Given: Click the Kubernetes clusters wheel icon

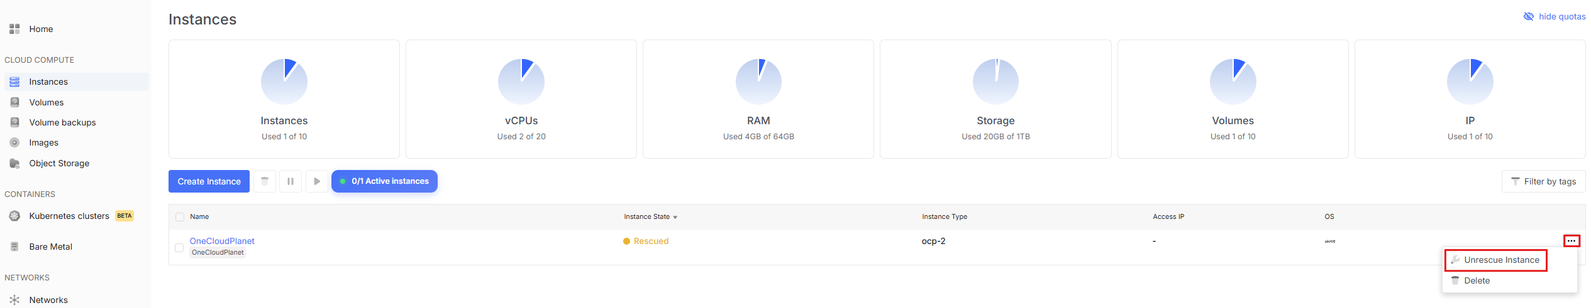Looking at the screenshot, I should coord(14,216).
